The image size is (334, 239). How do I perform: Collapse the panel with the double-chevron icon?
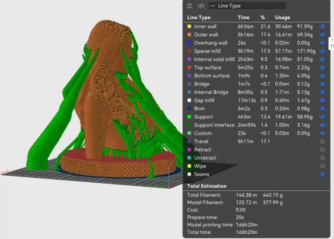(x=190, y=6)
